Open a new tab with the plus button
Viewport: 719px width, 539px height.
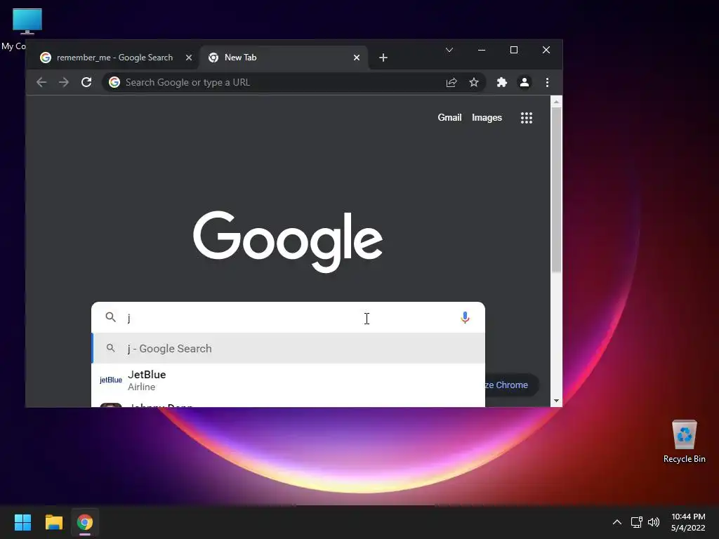383,58
